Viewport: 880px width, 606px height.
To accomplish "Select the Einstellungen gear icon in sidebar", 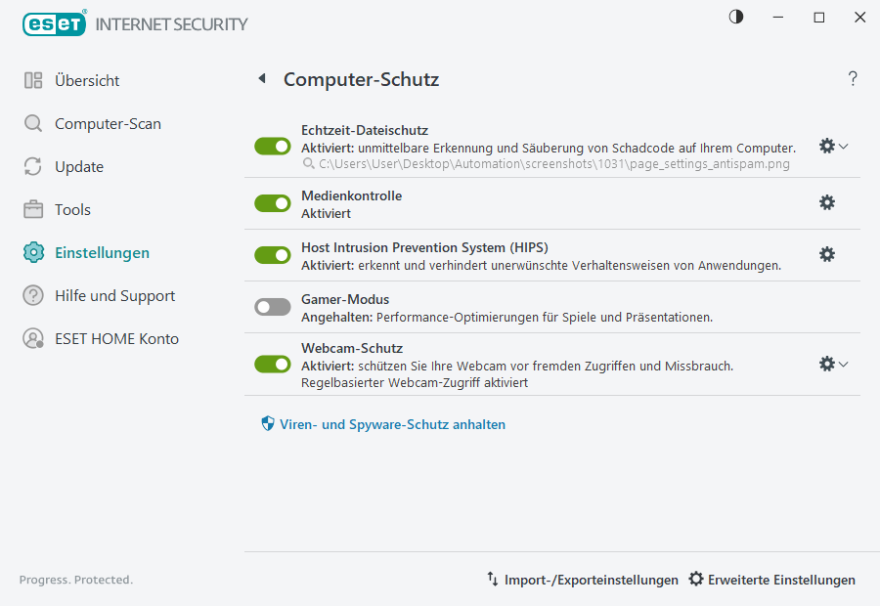I will 33,252.
